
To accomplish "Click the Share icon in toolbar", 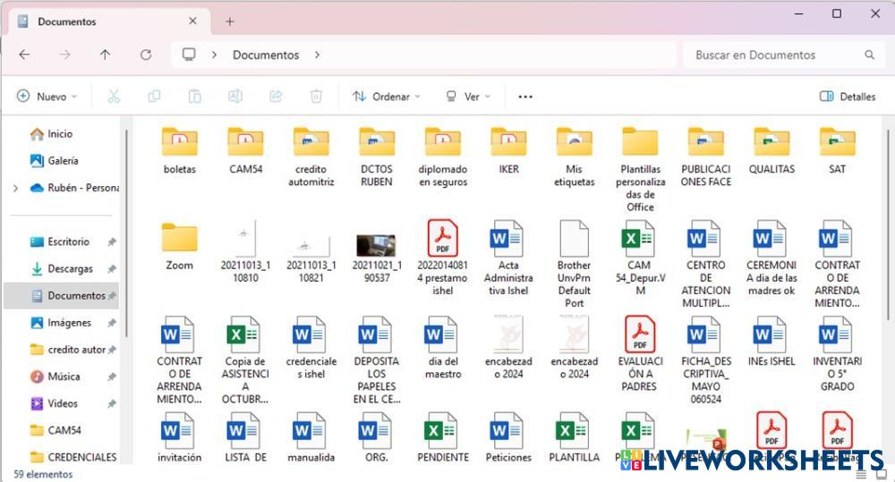I will click(x=276, y=97).
